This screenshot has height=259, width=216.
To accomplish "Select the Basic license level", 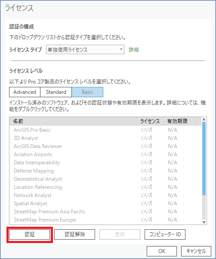I will [x=87, y=92].
